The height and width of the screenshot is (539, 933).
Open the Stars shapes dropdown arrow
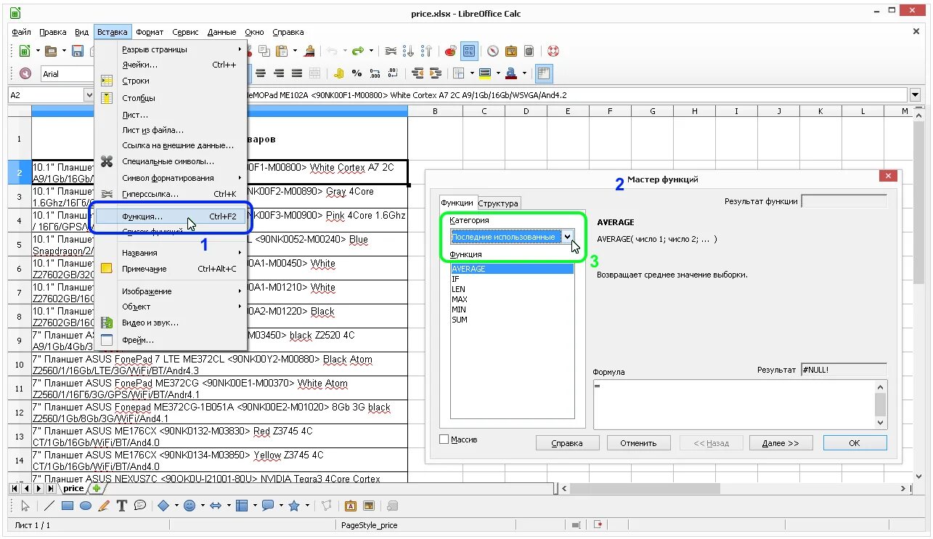[x=307, y=506]
